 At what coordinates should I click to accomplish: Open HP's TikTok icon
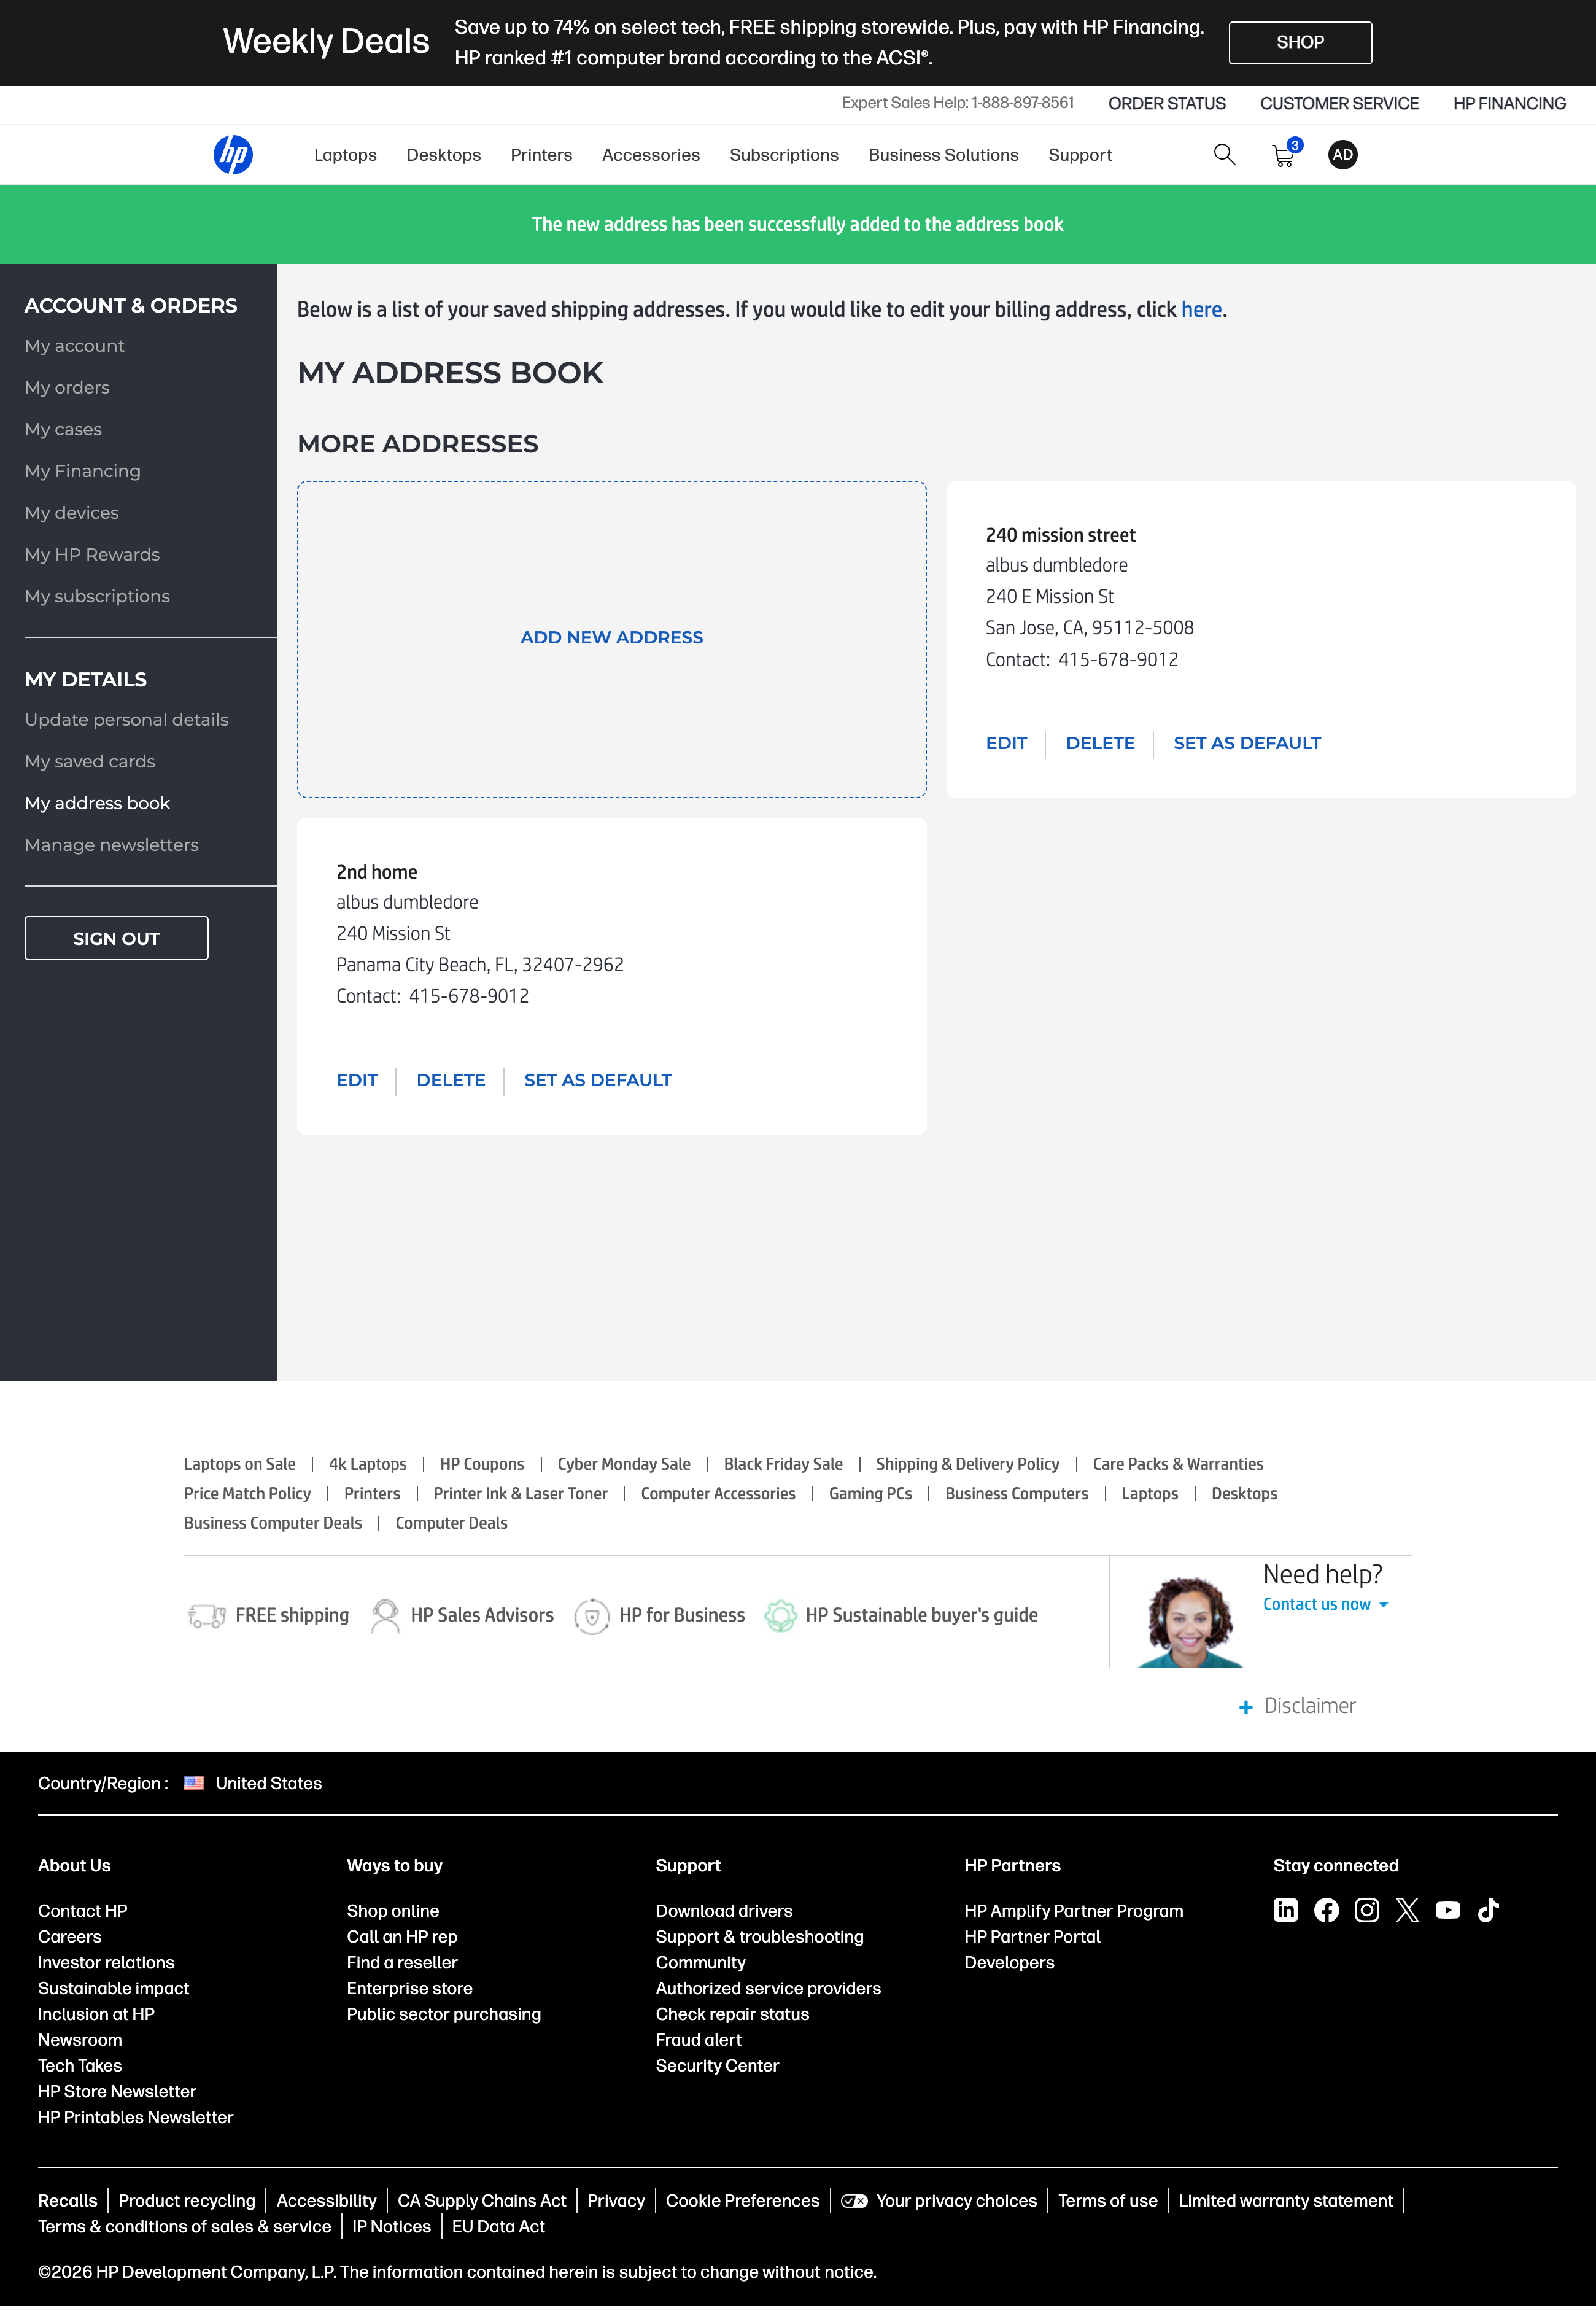(1488, 1910)
